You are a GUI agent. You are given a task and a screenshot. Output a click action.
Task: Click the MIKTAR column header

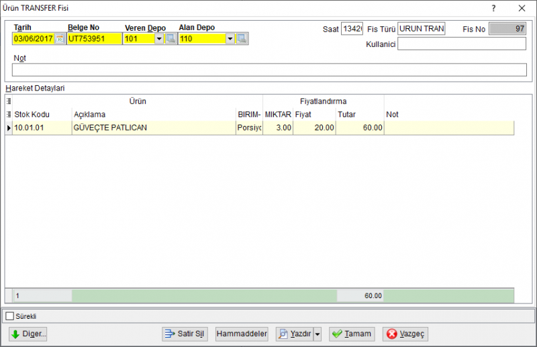(x=278, y=114)
